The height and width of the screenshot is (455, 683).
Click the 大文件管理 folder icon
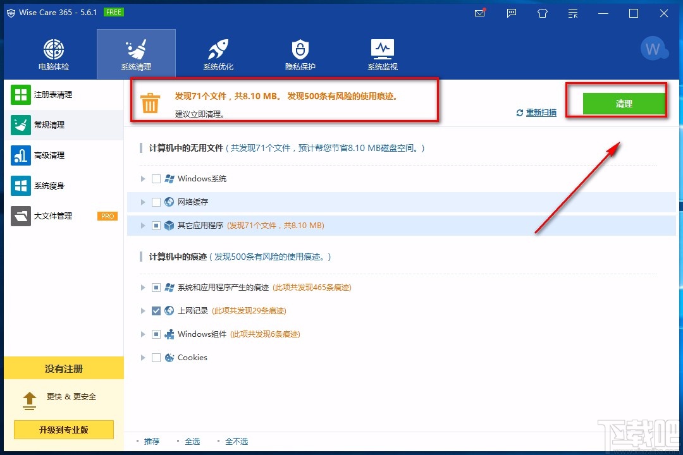(x=20, y=216)
